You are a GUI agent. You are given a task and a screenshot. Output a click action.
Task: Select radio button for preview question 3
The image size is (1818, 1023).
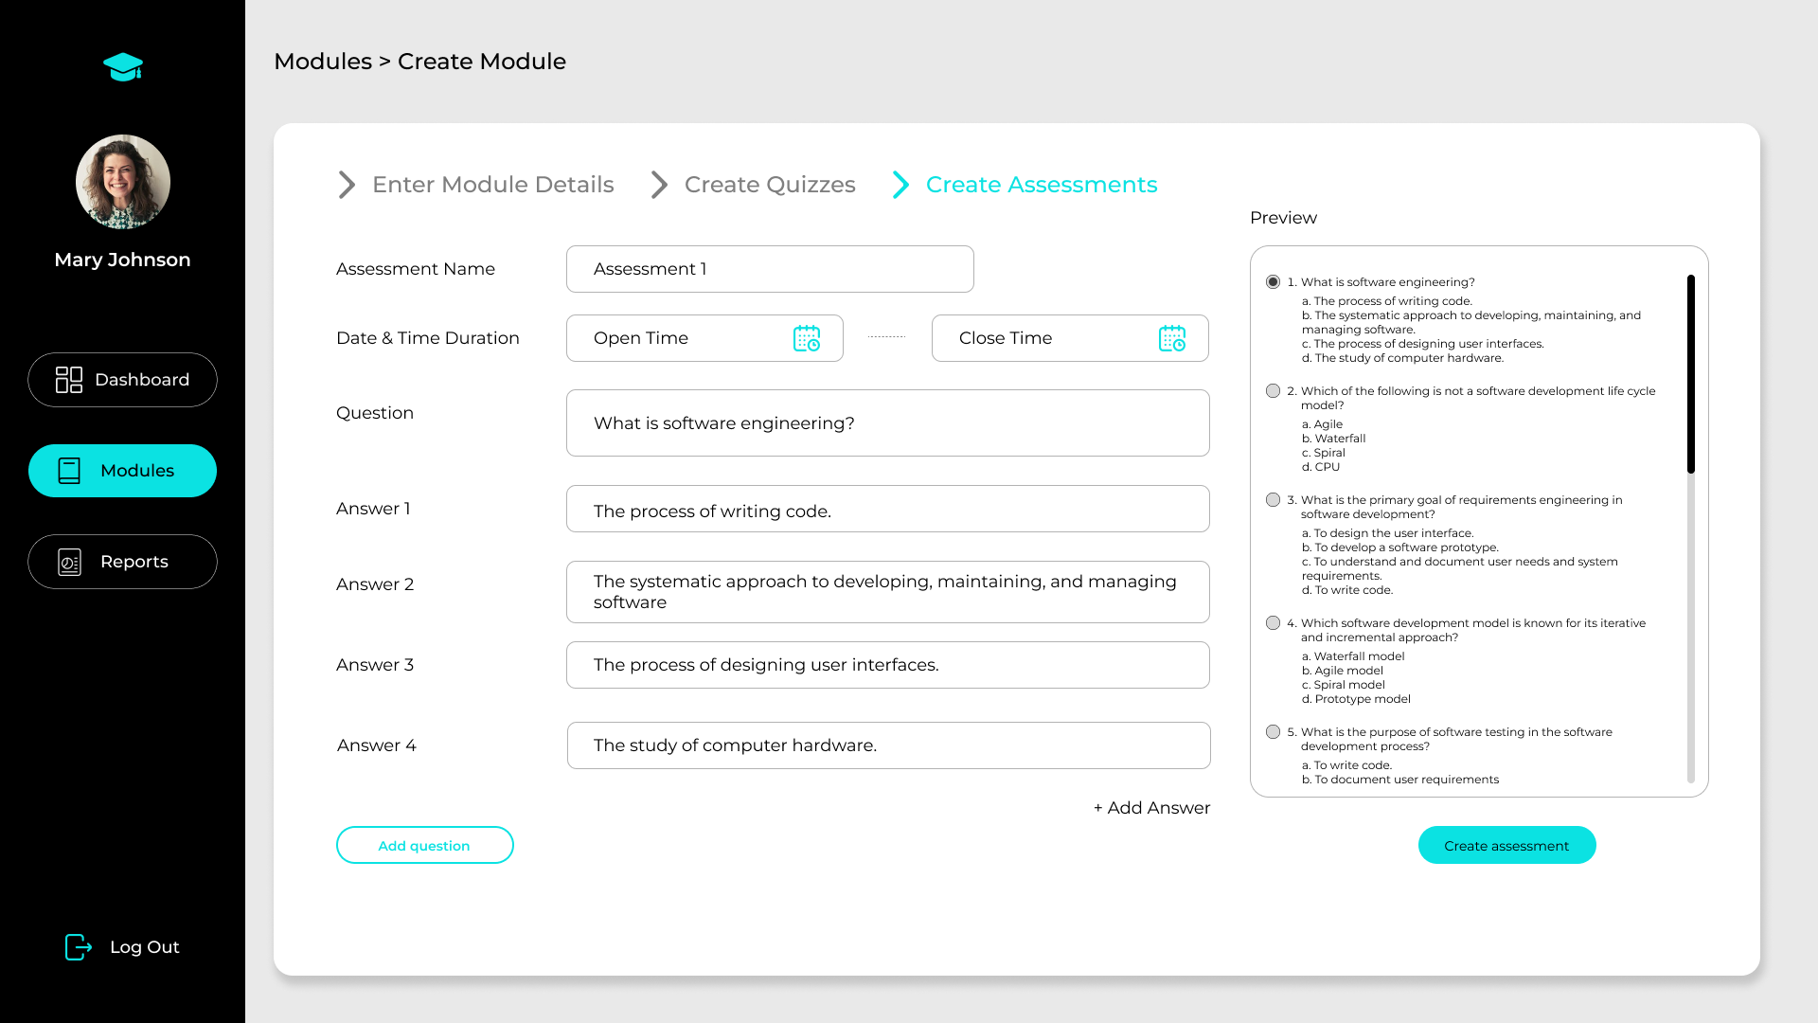(x=1273, y=500)
